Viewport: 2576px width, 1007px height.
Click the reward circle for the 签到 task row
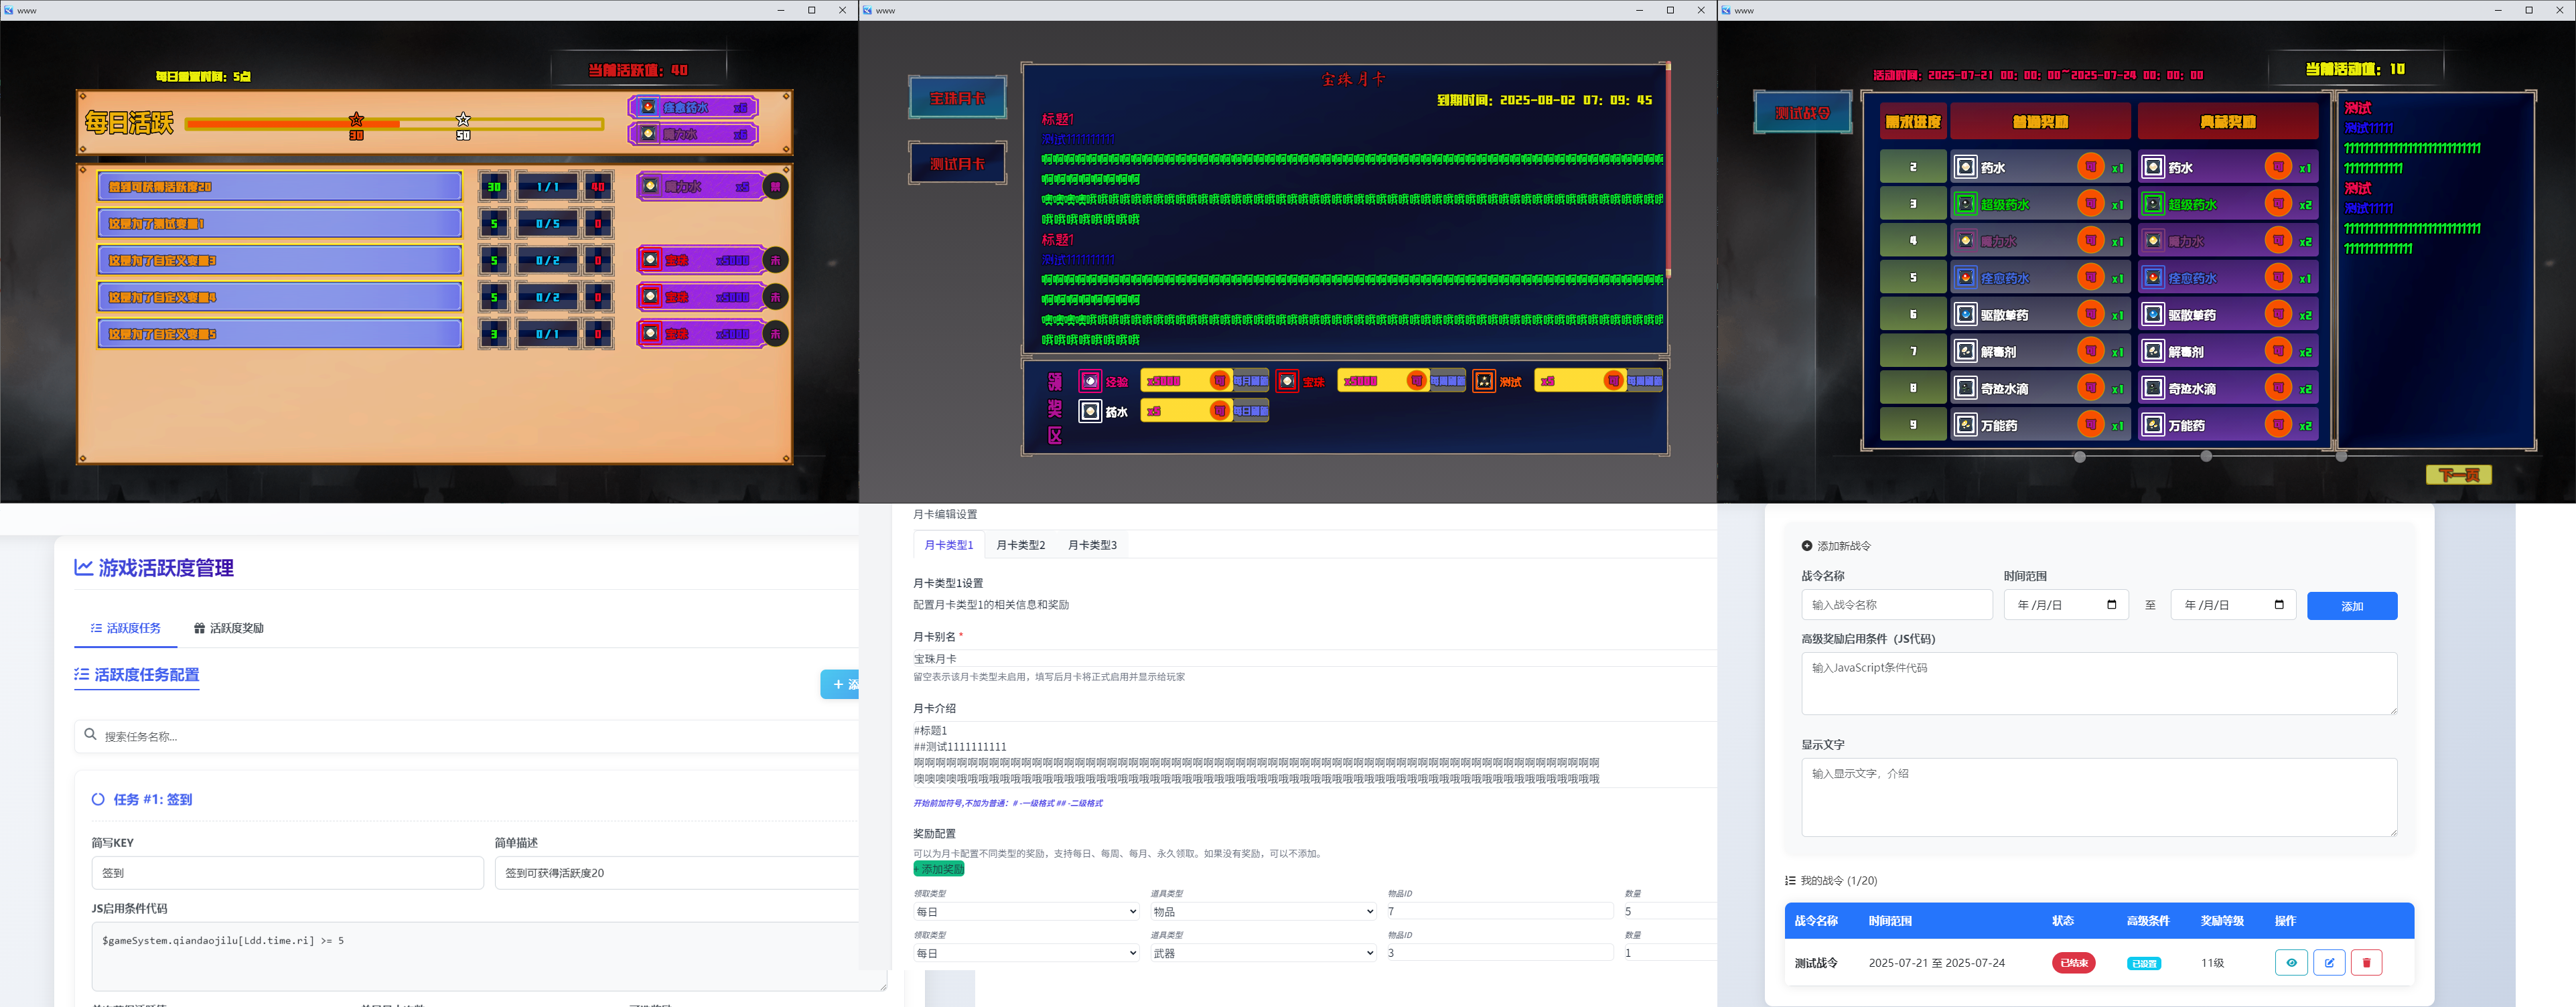tap(775, 186)
